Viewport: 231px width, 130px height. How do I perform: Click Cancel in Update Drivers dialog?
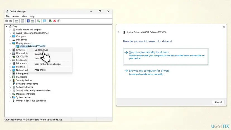pyautogui.click(x=218, y=102)
